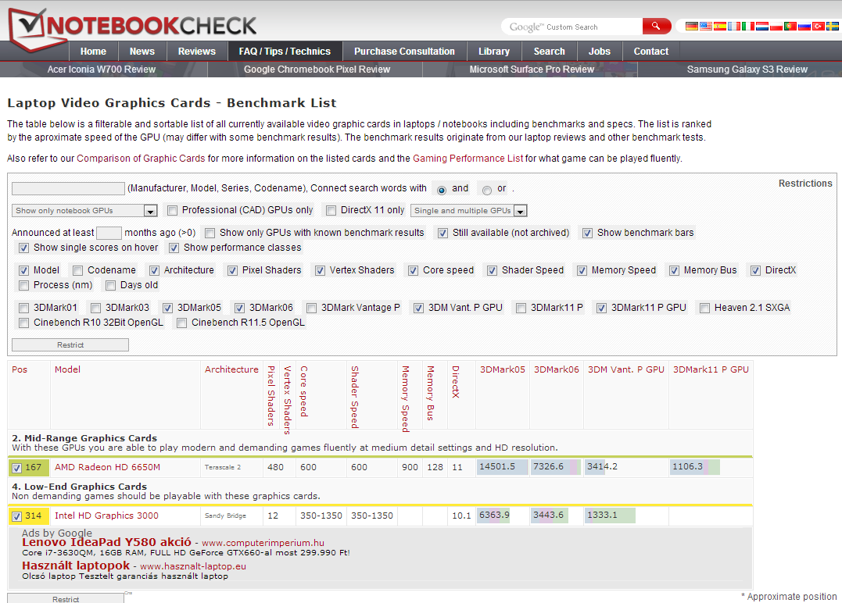Image resolution: width=842 pixels, height=603 pixels.
Task: Check Professional (CAD) GPUs only
Action: click(172, 210)
